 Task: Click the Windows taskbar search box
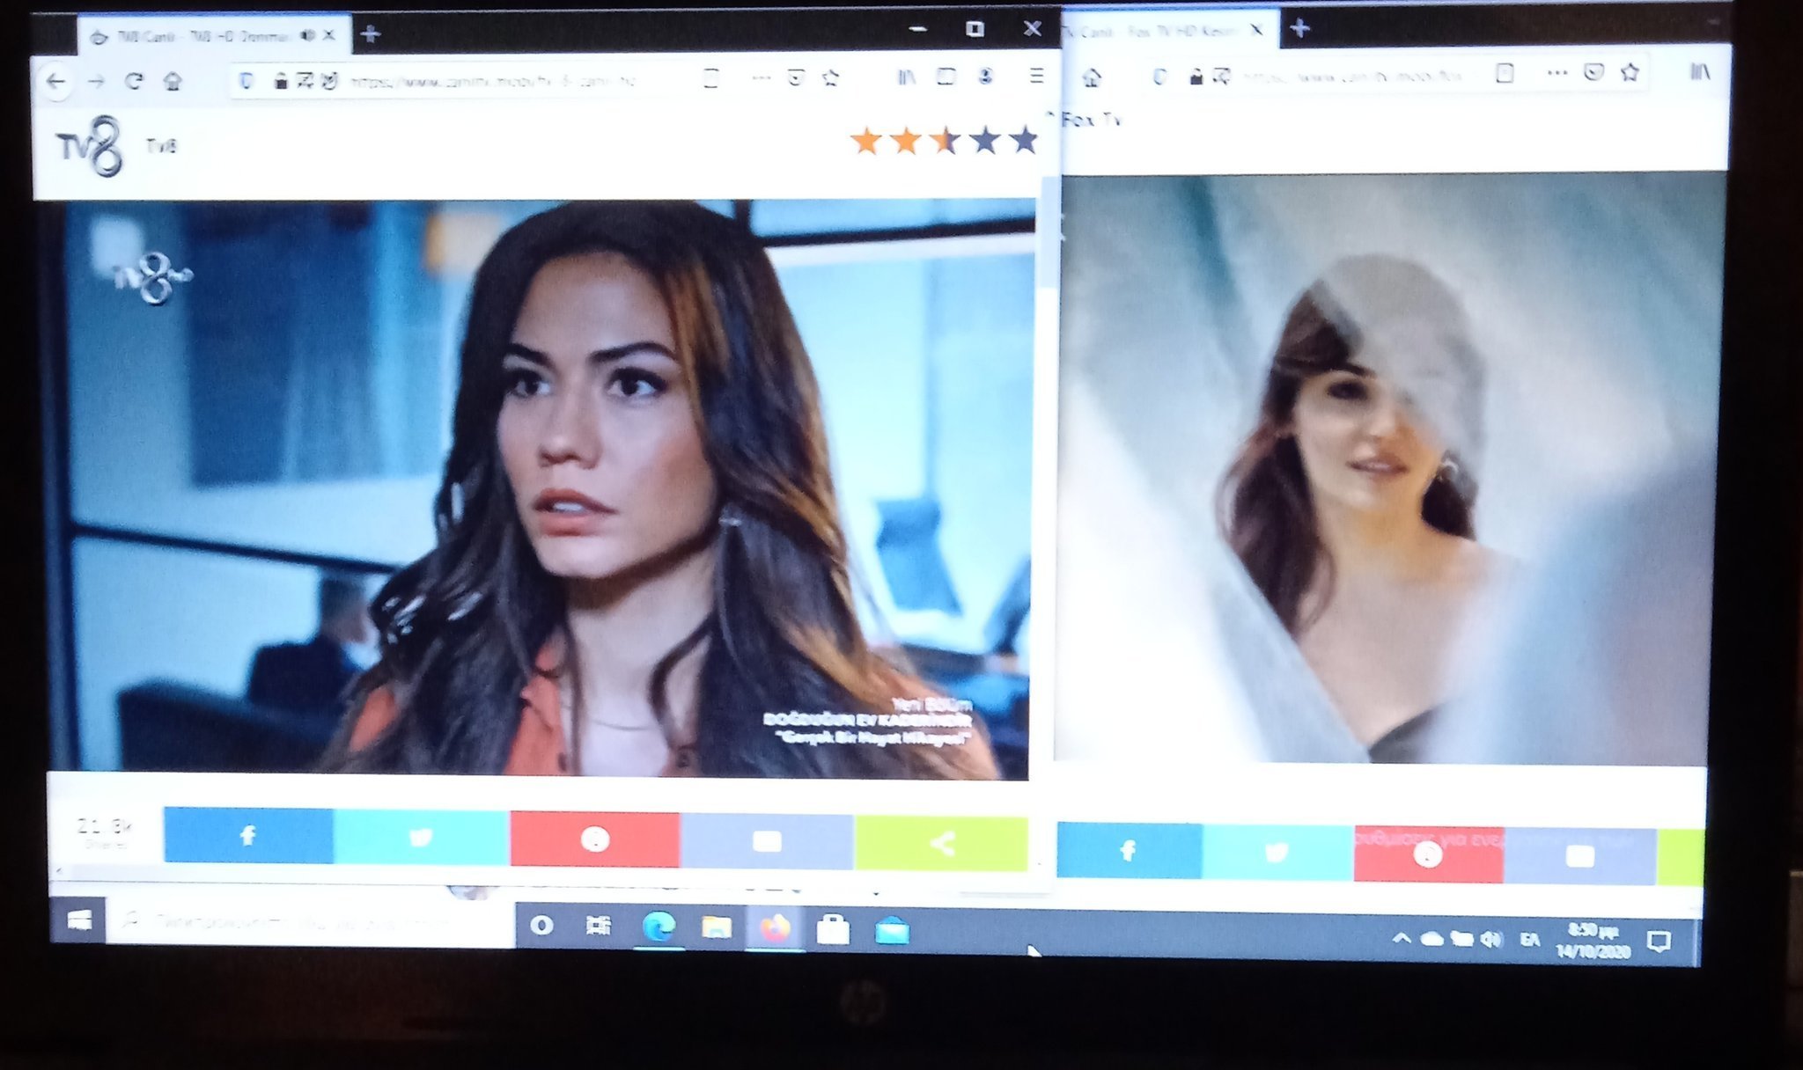[308, 922]
